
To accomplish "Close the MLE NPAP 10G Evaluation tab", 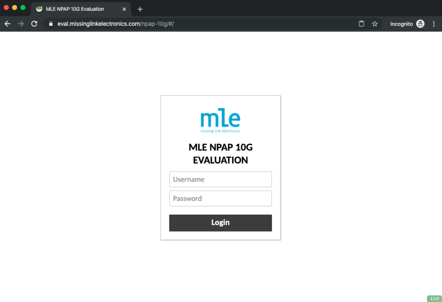I will [124, 9].
